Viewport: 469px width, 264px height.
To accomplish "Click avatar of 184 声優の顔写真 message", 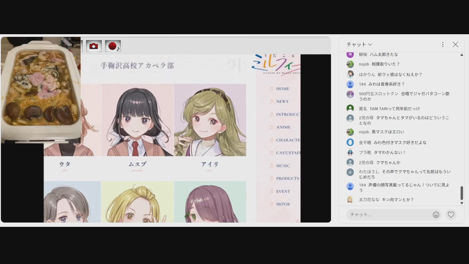I will pyautogui.click(x=350, y=186).
